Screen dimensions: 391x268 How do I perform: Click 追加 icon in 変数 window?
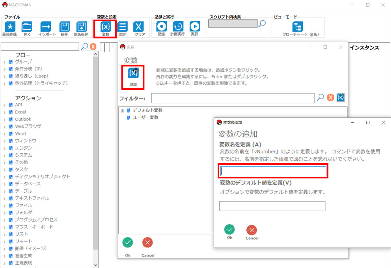[x=133, y=73]
